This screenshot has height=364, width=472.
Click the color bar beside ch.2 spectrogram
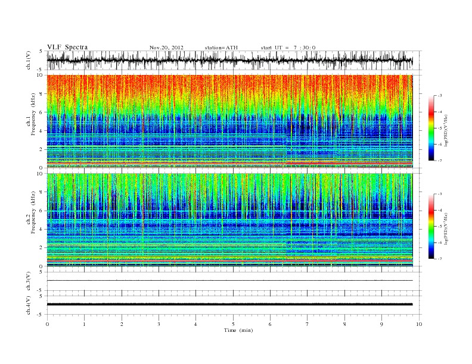point(431,226)
